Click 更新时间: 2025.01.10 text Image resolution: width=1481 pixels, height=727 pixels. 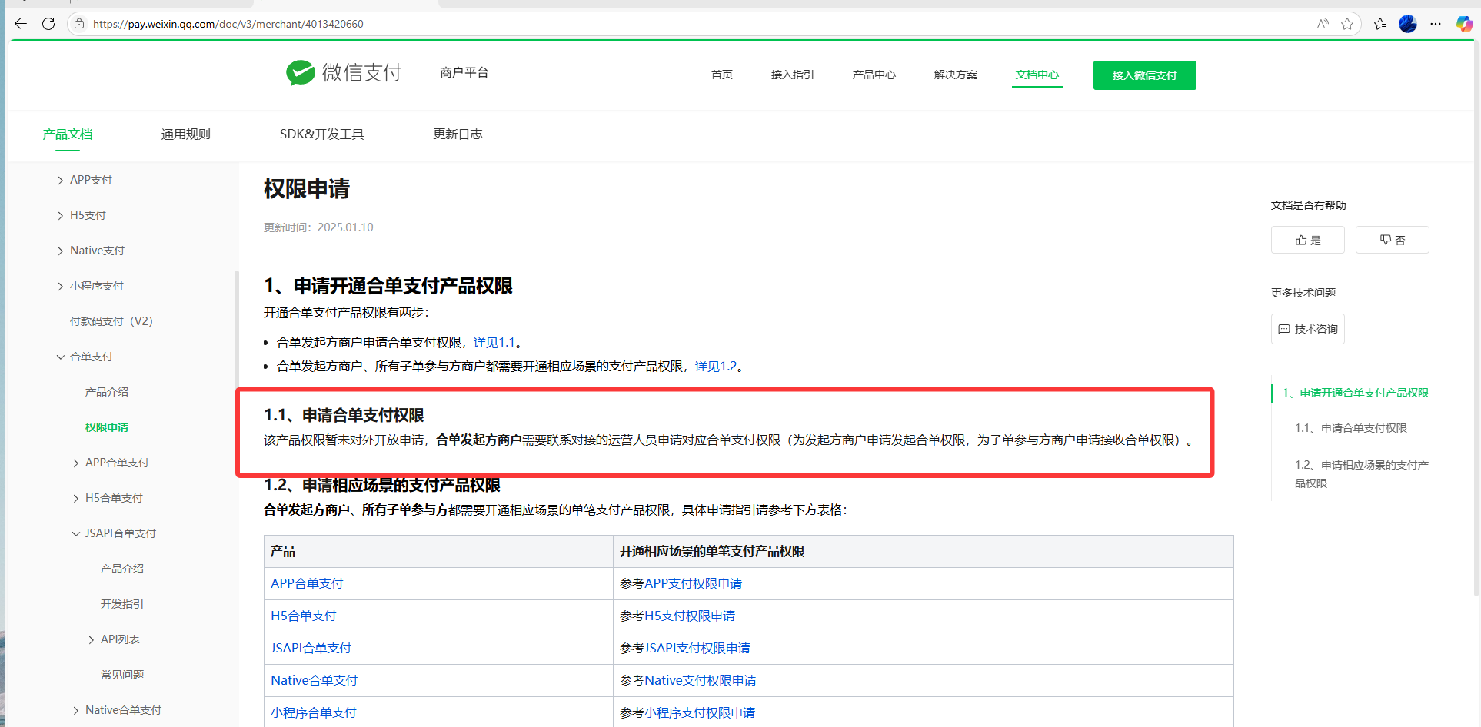pyautogui.click(x=318, y=227)
